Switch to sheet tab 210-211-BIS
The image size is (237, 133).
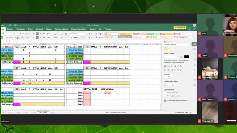(x=43, y=112)
